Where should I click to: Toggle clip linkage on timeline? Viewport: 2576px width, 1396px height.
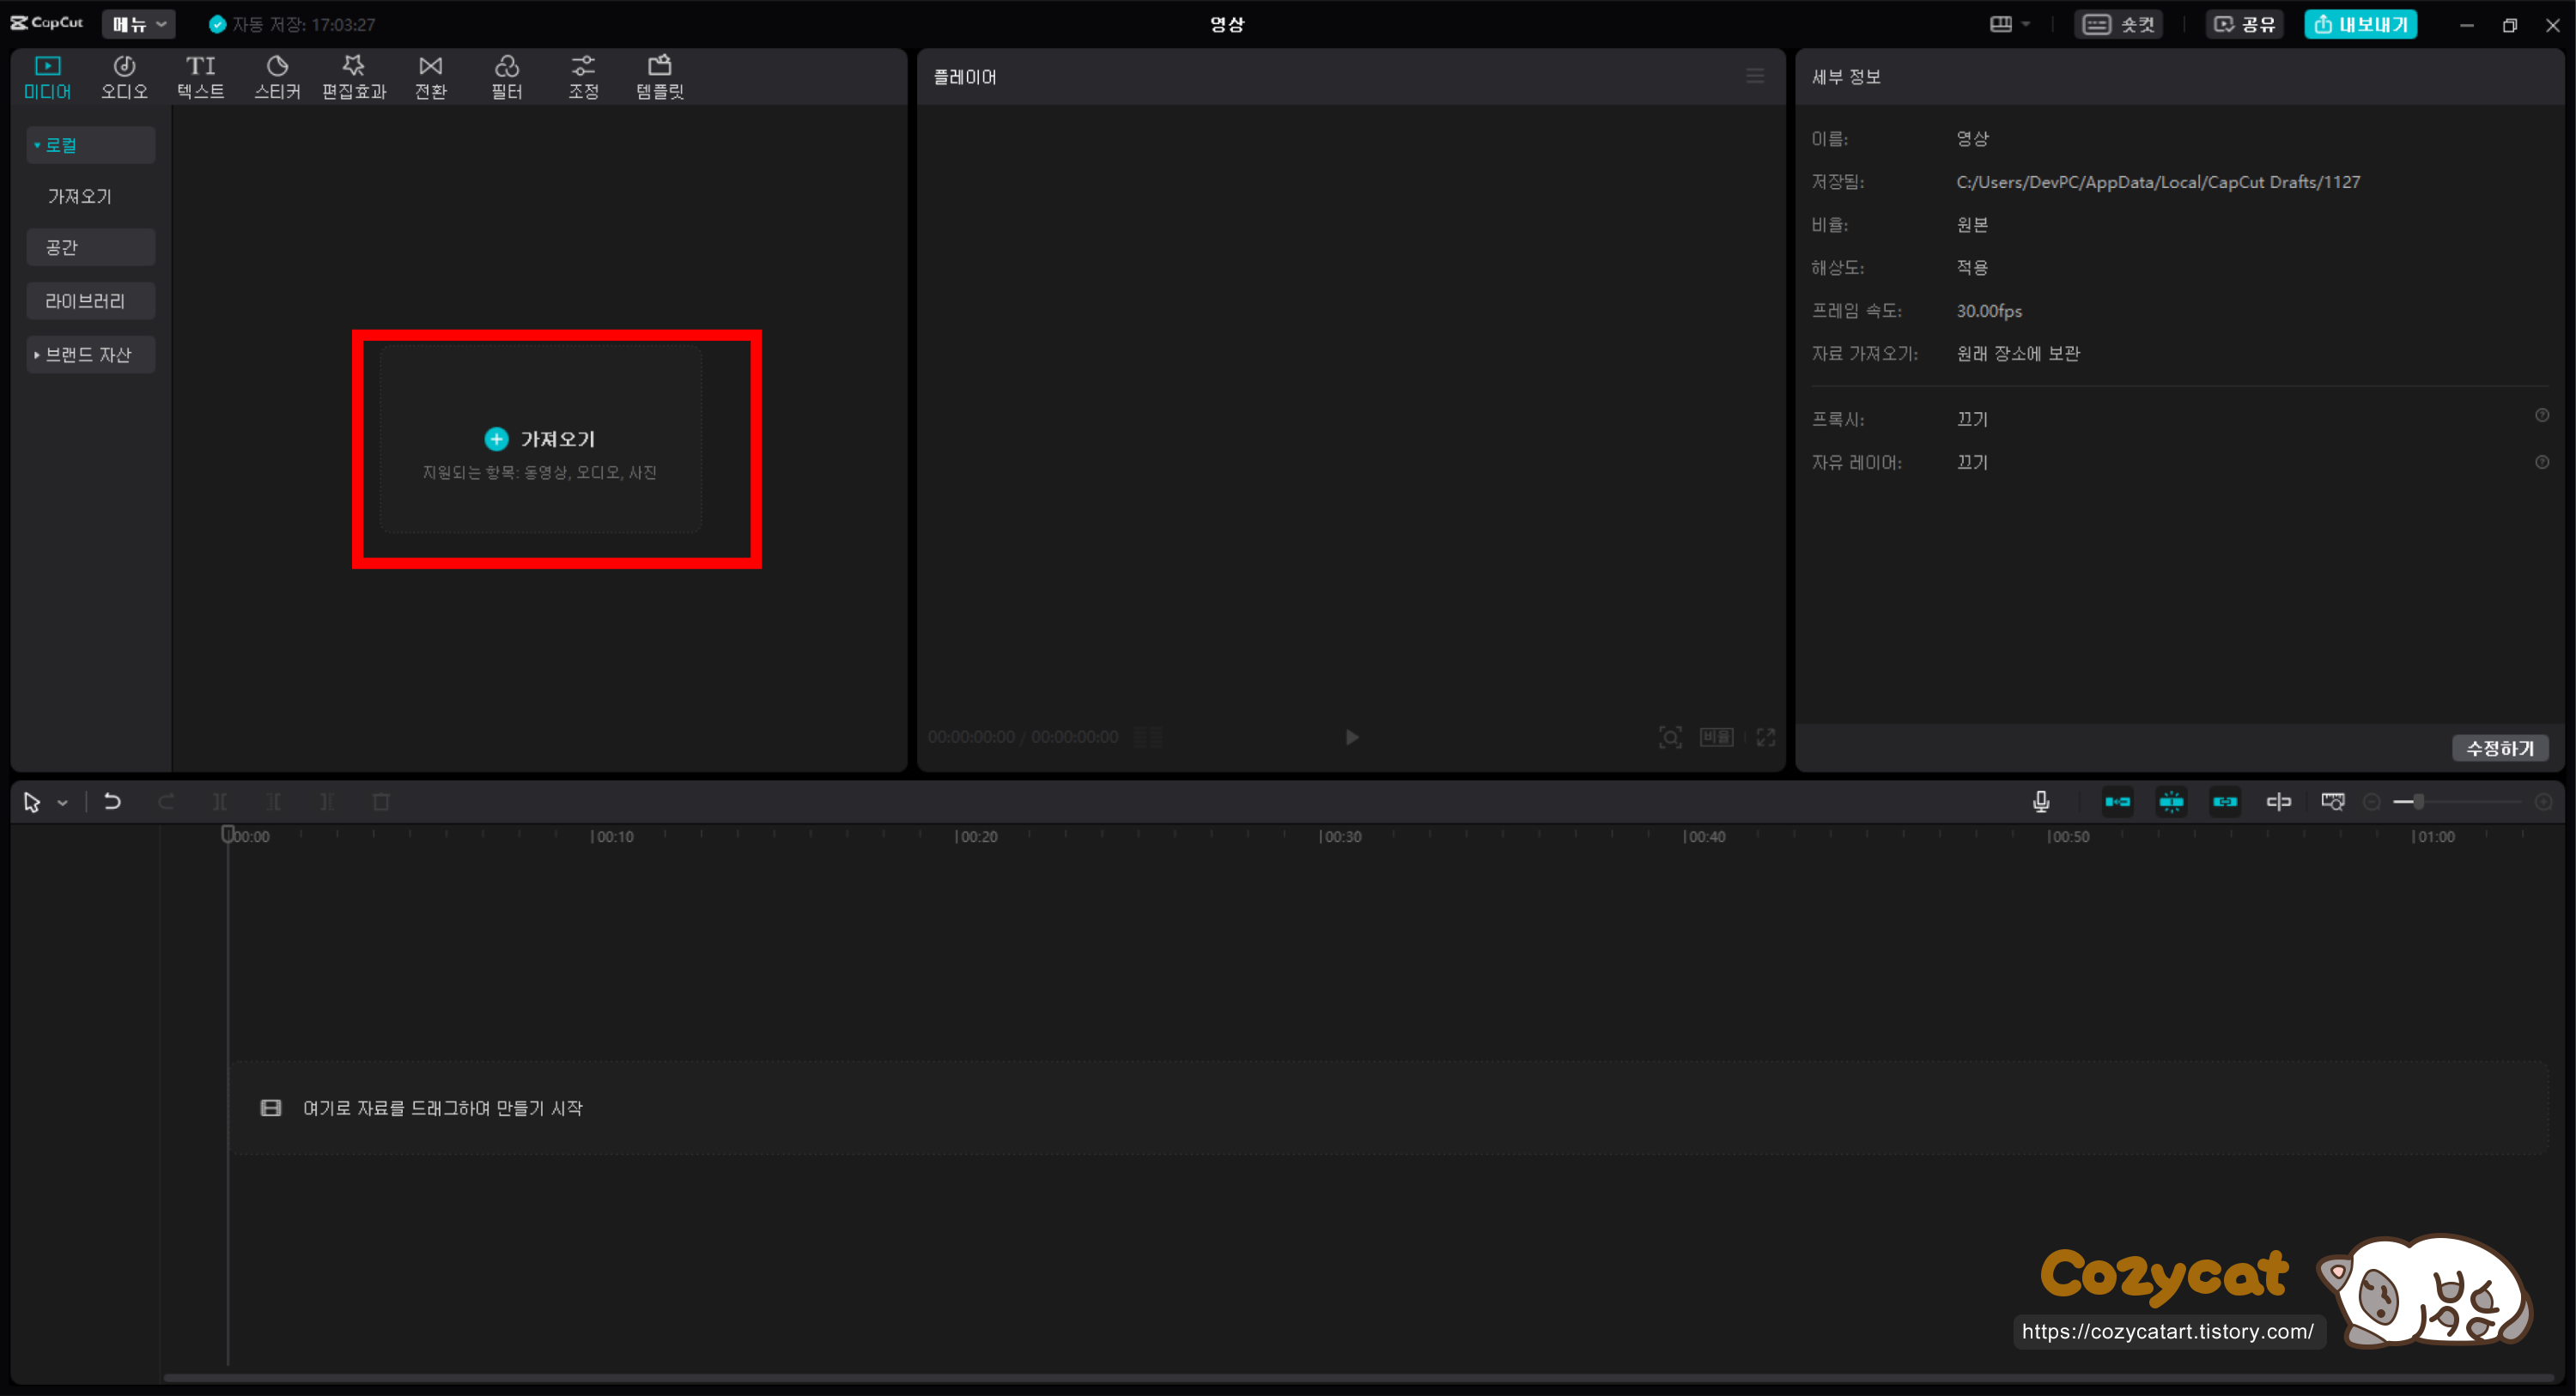tap(2225, 801)
